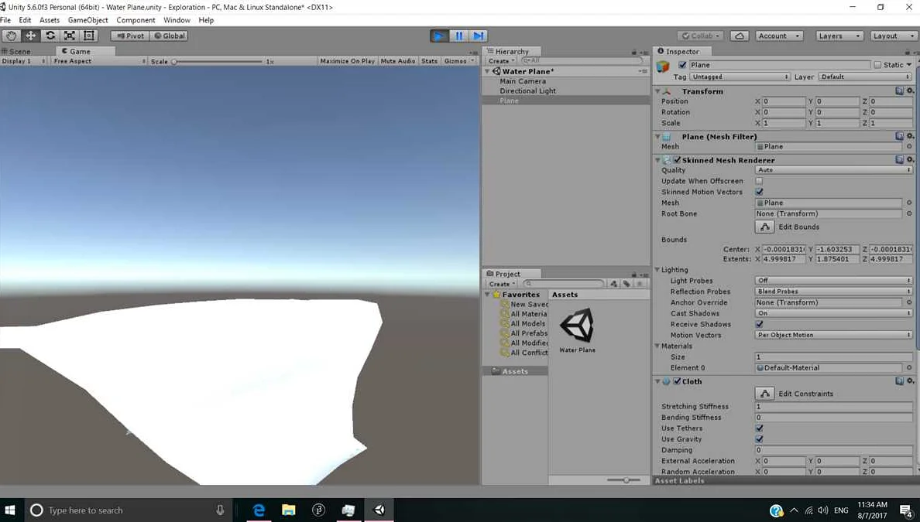The image size is (920, 522).
Task: Open Transform component settings gear
Action: point(910,90)
